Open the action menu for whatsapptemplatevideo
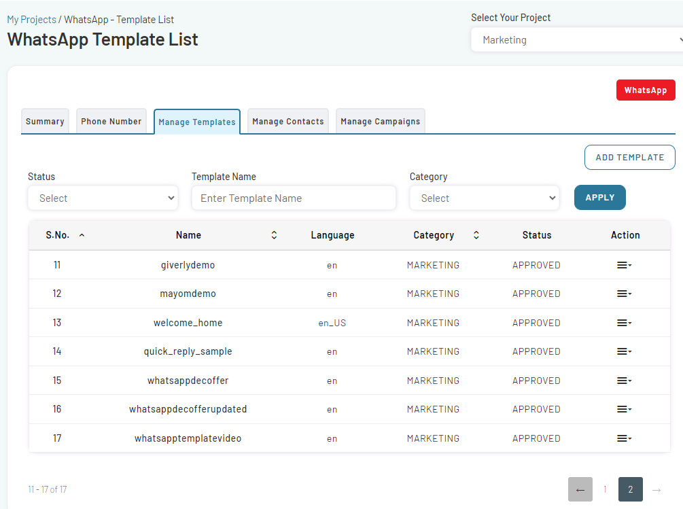The image size is (683, 509). coord(624,438)
